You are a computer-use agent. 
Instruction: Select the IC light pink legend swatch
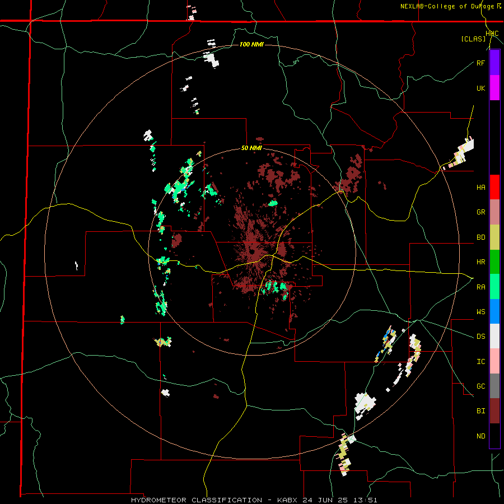coord(494,361)
